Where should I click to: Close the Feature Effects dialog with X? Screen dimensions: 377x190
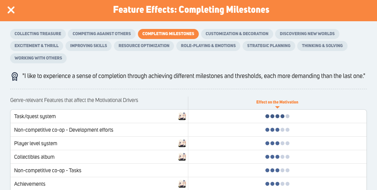(x=11, y=10)
